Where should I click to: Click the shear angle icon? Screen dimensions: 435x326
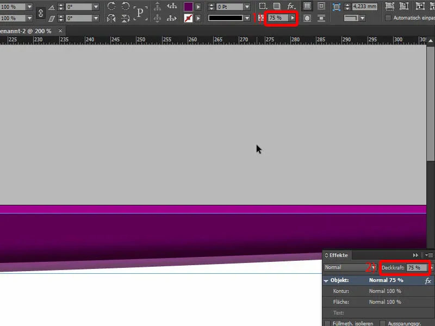(x=52, y=18)
